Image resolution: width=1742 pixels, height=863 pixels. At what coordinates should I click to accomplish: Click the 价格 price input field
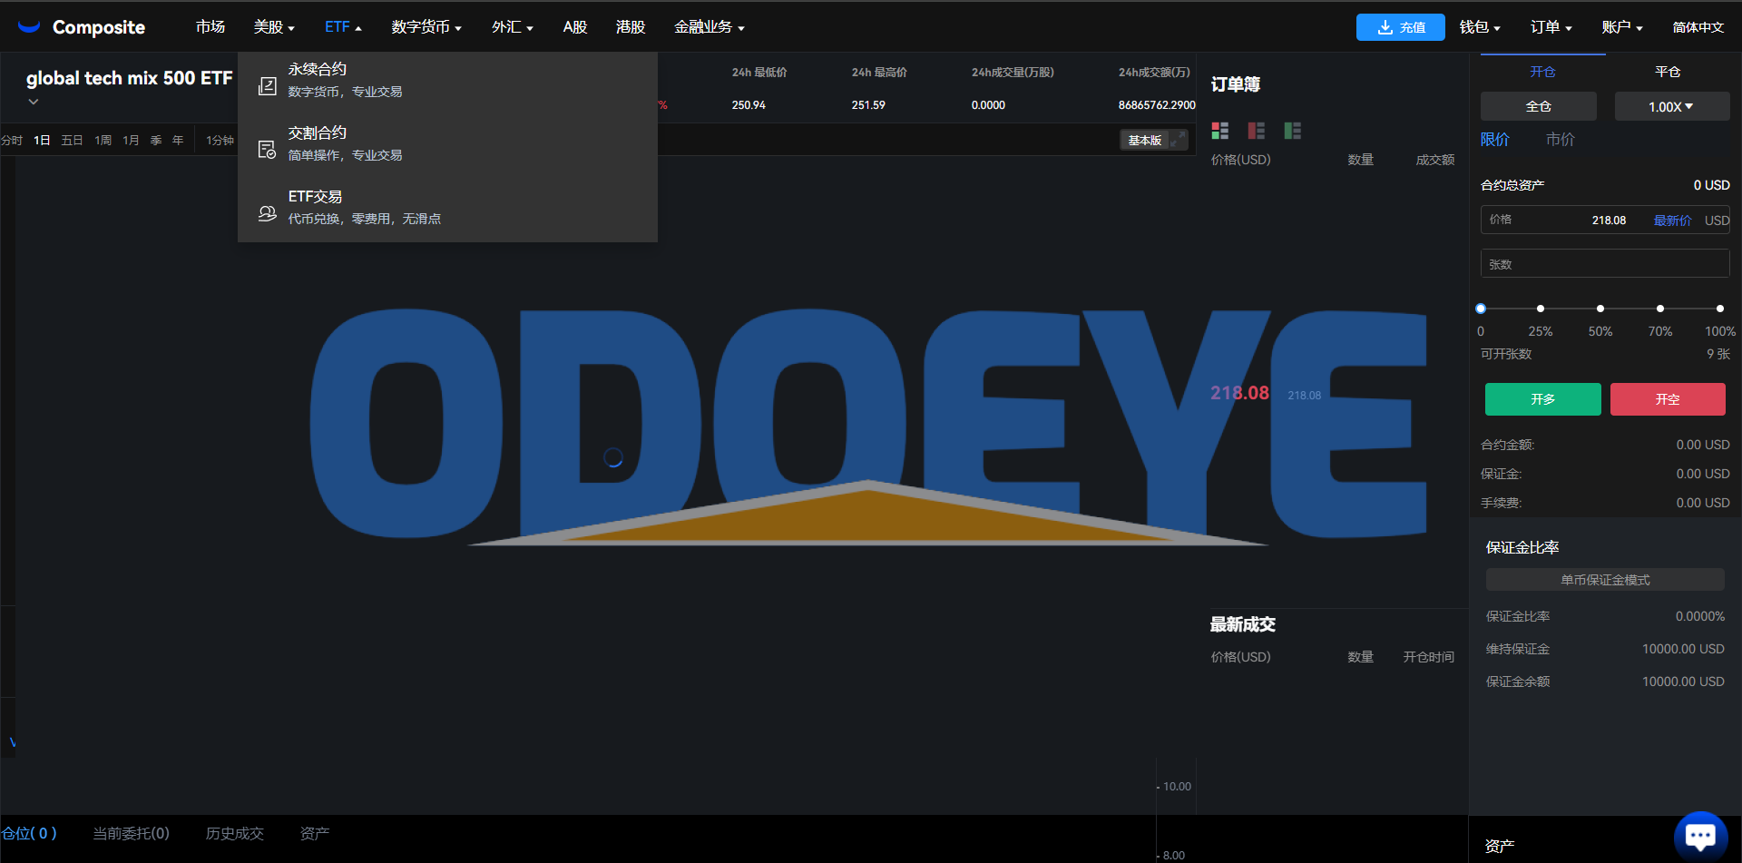point(1605,220)
